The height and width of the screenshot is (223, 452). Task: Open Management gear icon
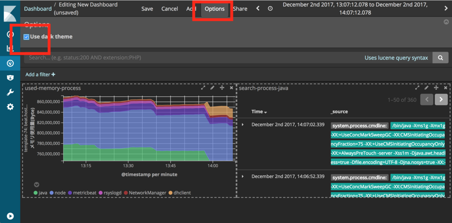tap(10, 107)
